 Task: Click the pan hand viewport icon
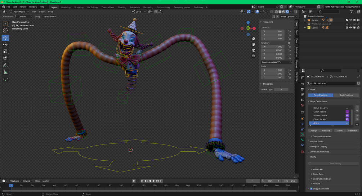coord(253,44)
